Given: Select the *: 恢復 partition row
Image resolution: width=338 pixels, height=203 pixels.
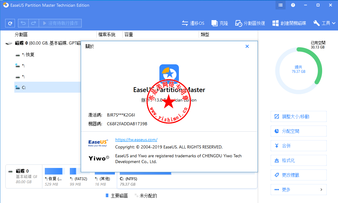Looking at the screenshot, I should [48, 55].
